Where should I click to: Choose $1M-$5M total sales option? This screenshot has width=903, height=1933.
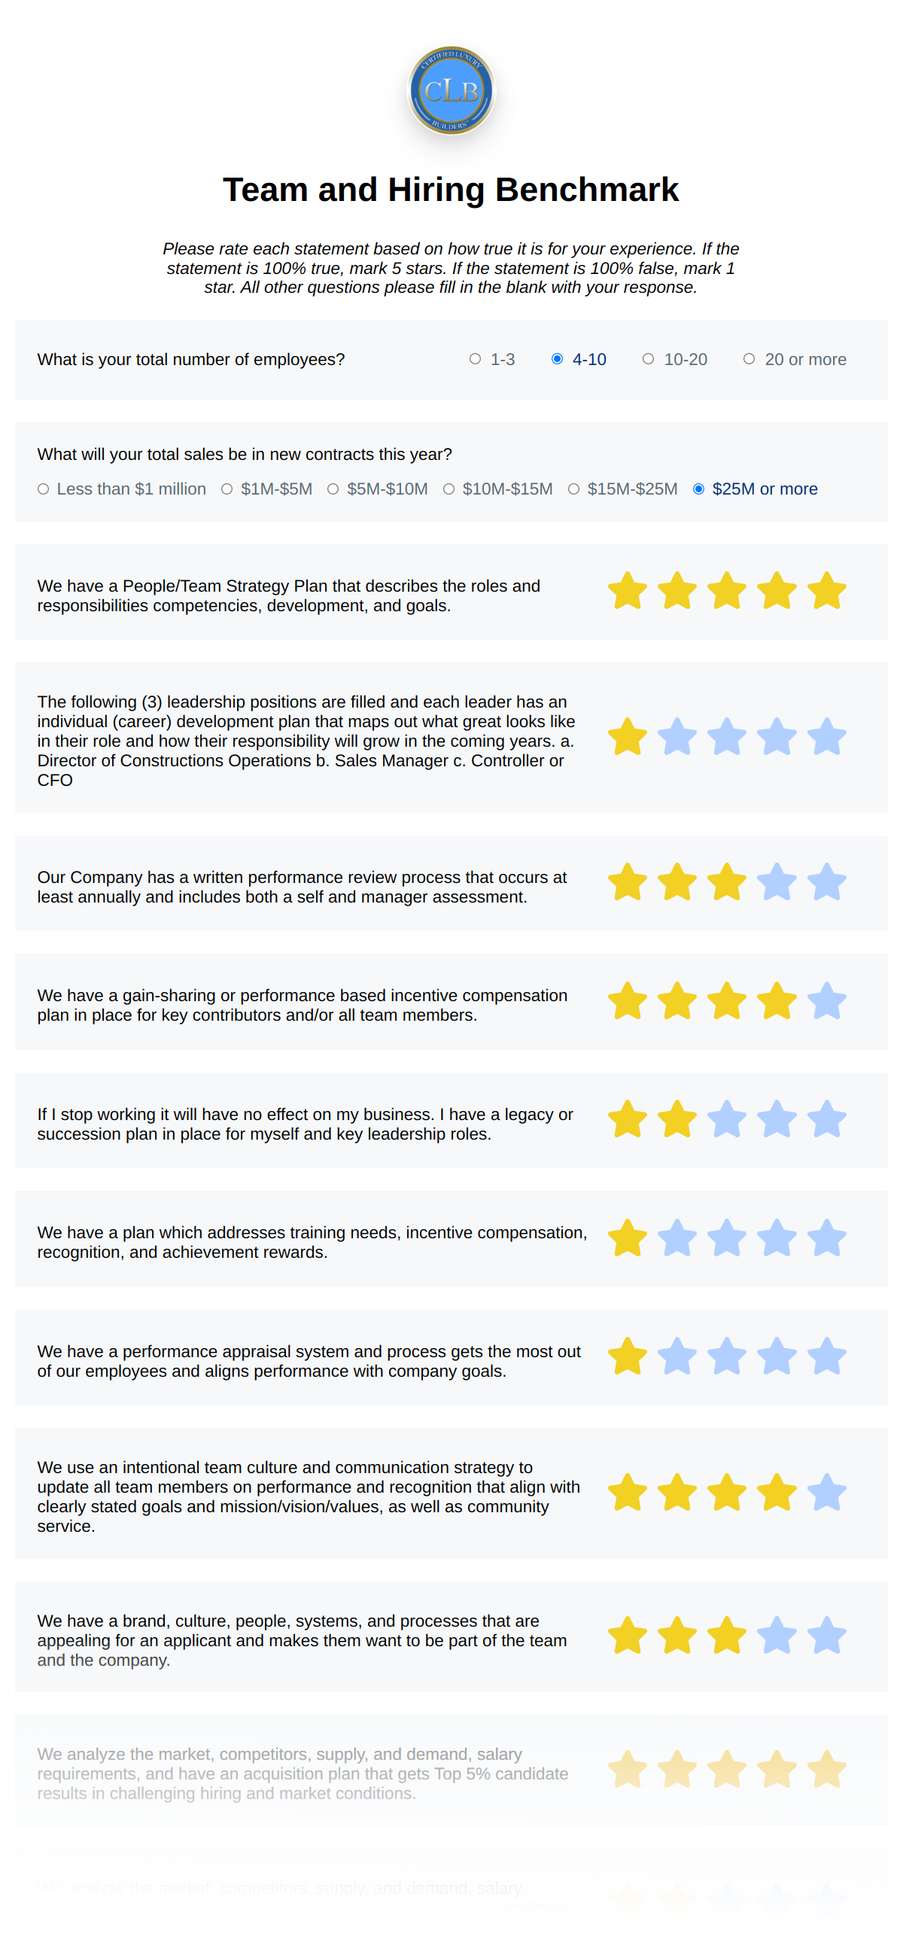click(x=227, y=489)
